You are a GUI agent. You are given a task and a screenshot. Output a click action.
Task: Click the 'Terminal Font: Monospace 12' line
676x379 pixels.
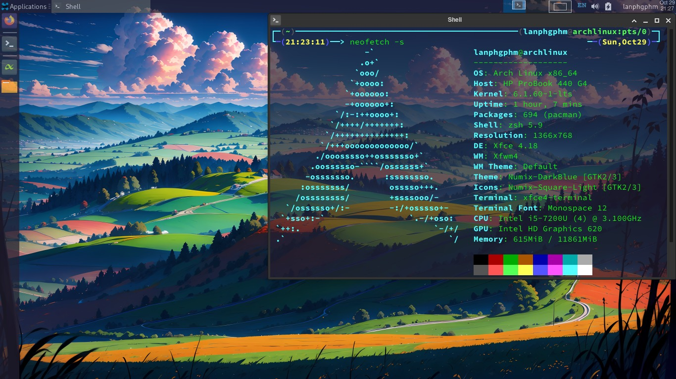(540, 208)
